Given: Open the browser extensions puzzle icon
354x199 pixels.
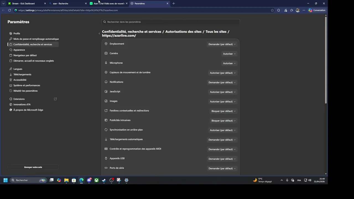Looking at the screenshot, I should 278,10.
